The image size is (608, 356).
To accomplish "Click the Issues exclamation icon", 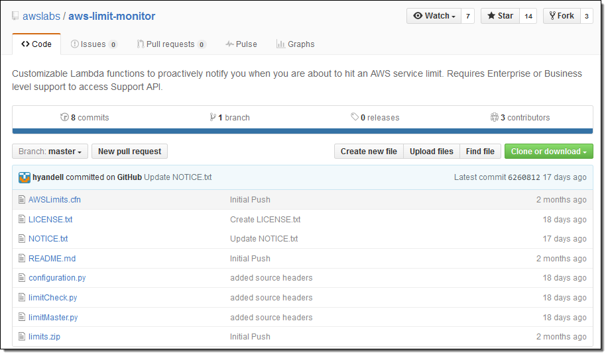I will (74, 44).
